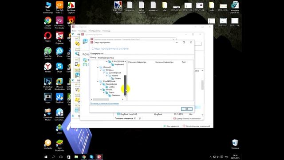Open Apps desktop shortcut
The width and height of the screenshot is (284, 160).
(x=59, y=129)
